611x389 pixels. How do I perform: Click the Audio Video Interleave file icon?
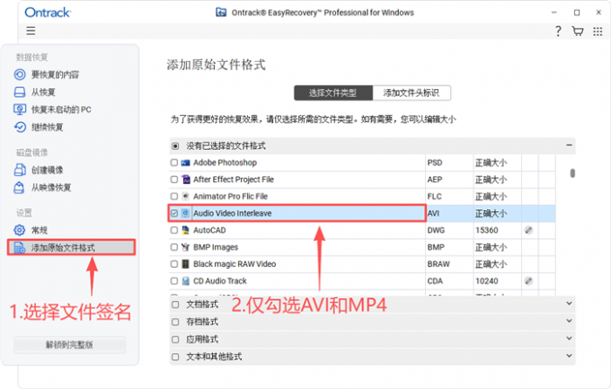coord(185,213)
